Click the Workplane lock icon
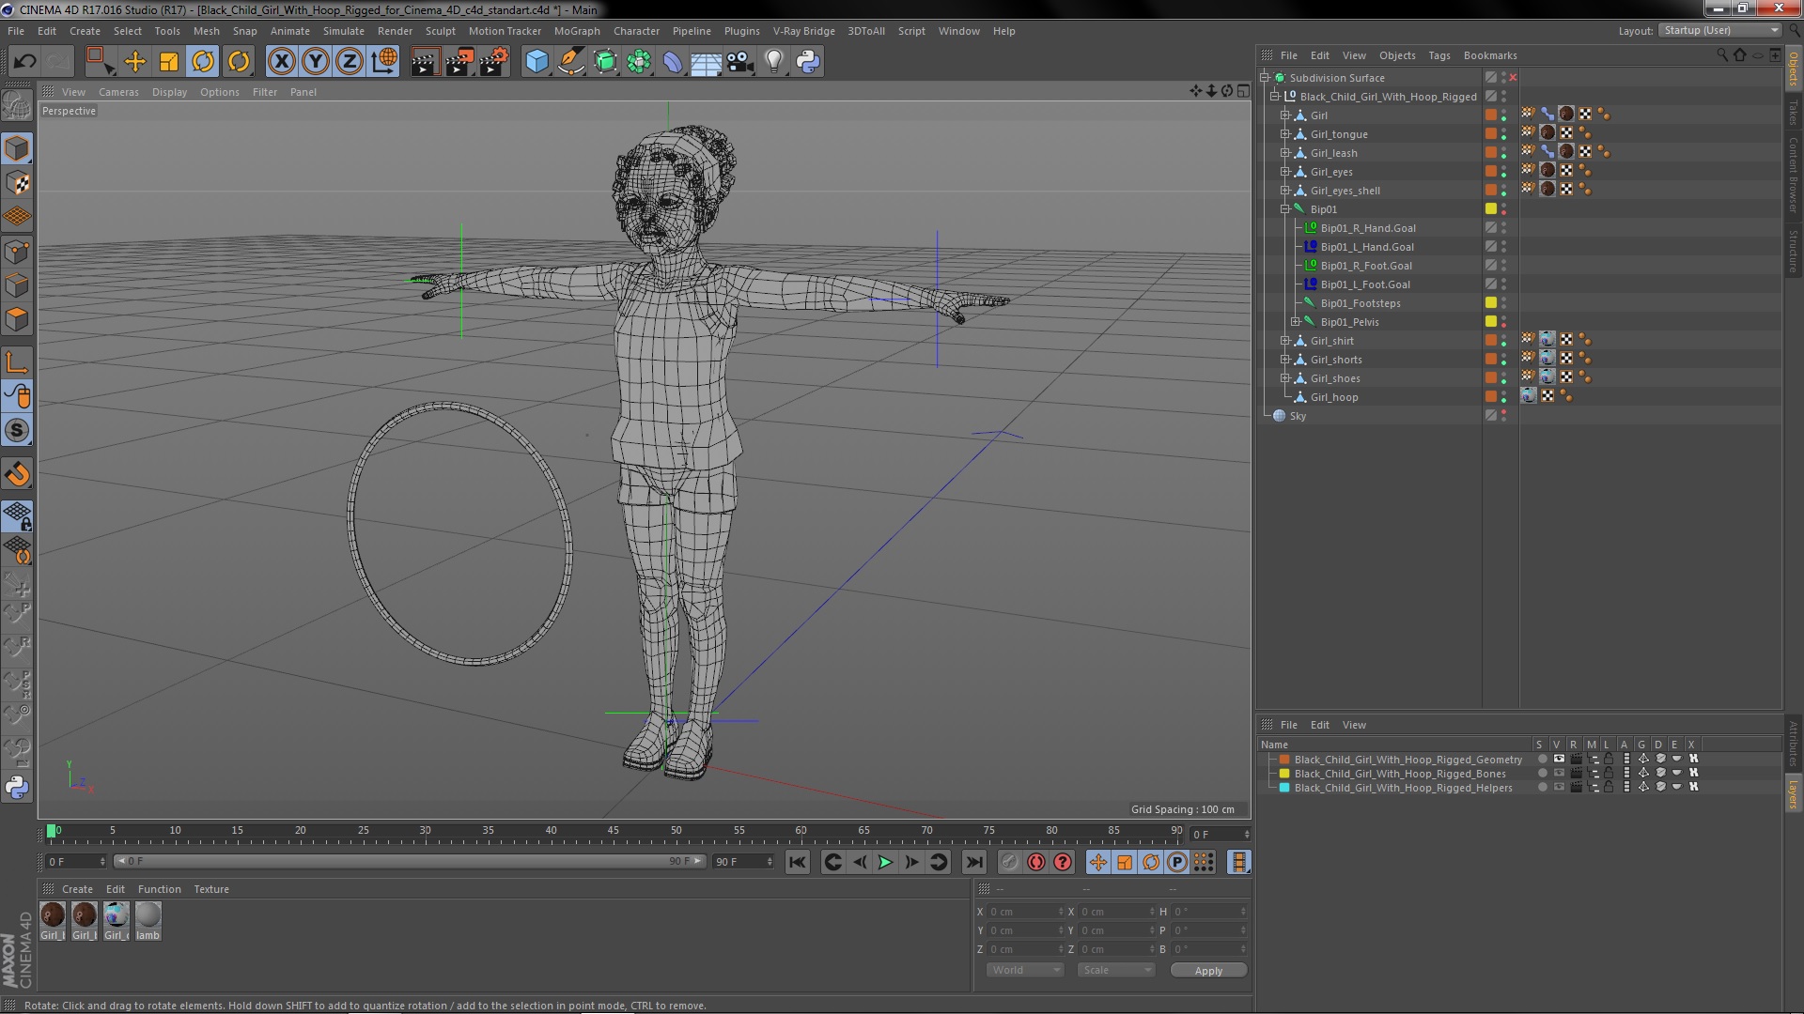The height and width of the screenshot is (1014, 1804). (x=17, y=515)
